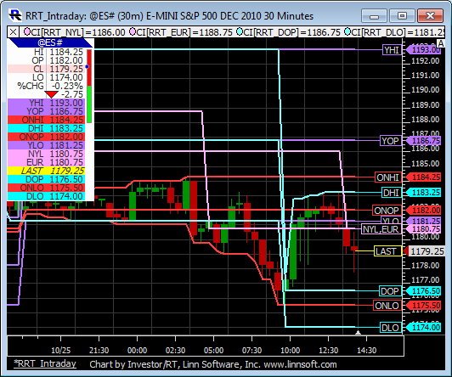Click the white triangle marker on time axis
Viewport: 452px width, 377px height.
click(x=358, y=333)
